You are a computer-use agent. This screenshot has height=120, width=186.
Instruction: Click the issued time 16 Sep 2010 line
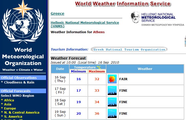tap(85, 62)
